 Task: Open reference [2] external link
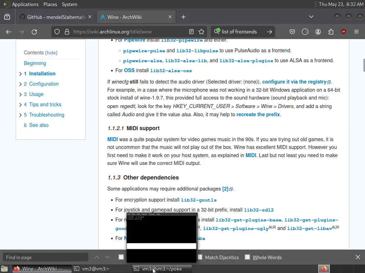tap(227, 189)
